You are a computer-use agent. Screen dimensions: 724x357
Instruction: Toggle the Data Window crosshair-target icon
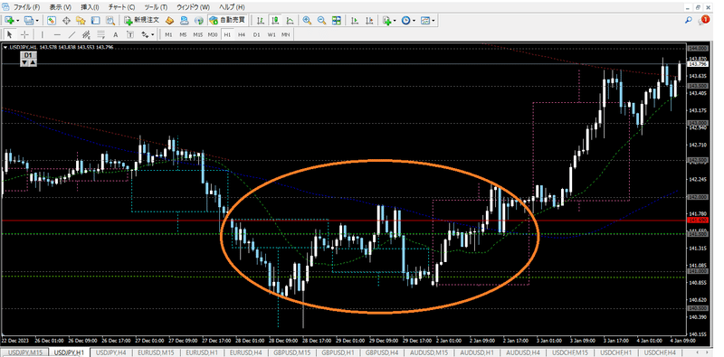pyautogui.click(x=66, y=20)
